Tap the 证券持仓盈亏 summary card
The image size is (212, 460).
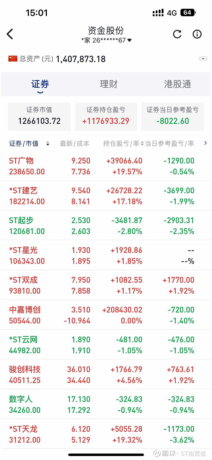point(106,116)
